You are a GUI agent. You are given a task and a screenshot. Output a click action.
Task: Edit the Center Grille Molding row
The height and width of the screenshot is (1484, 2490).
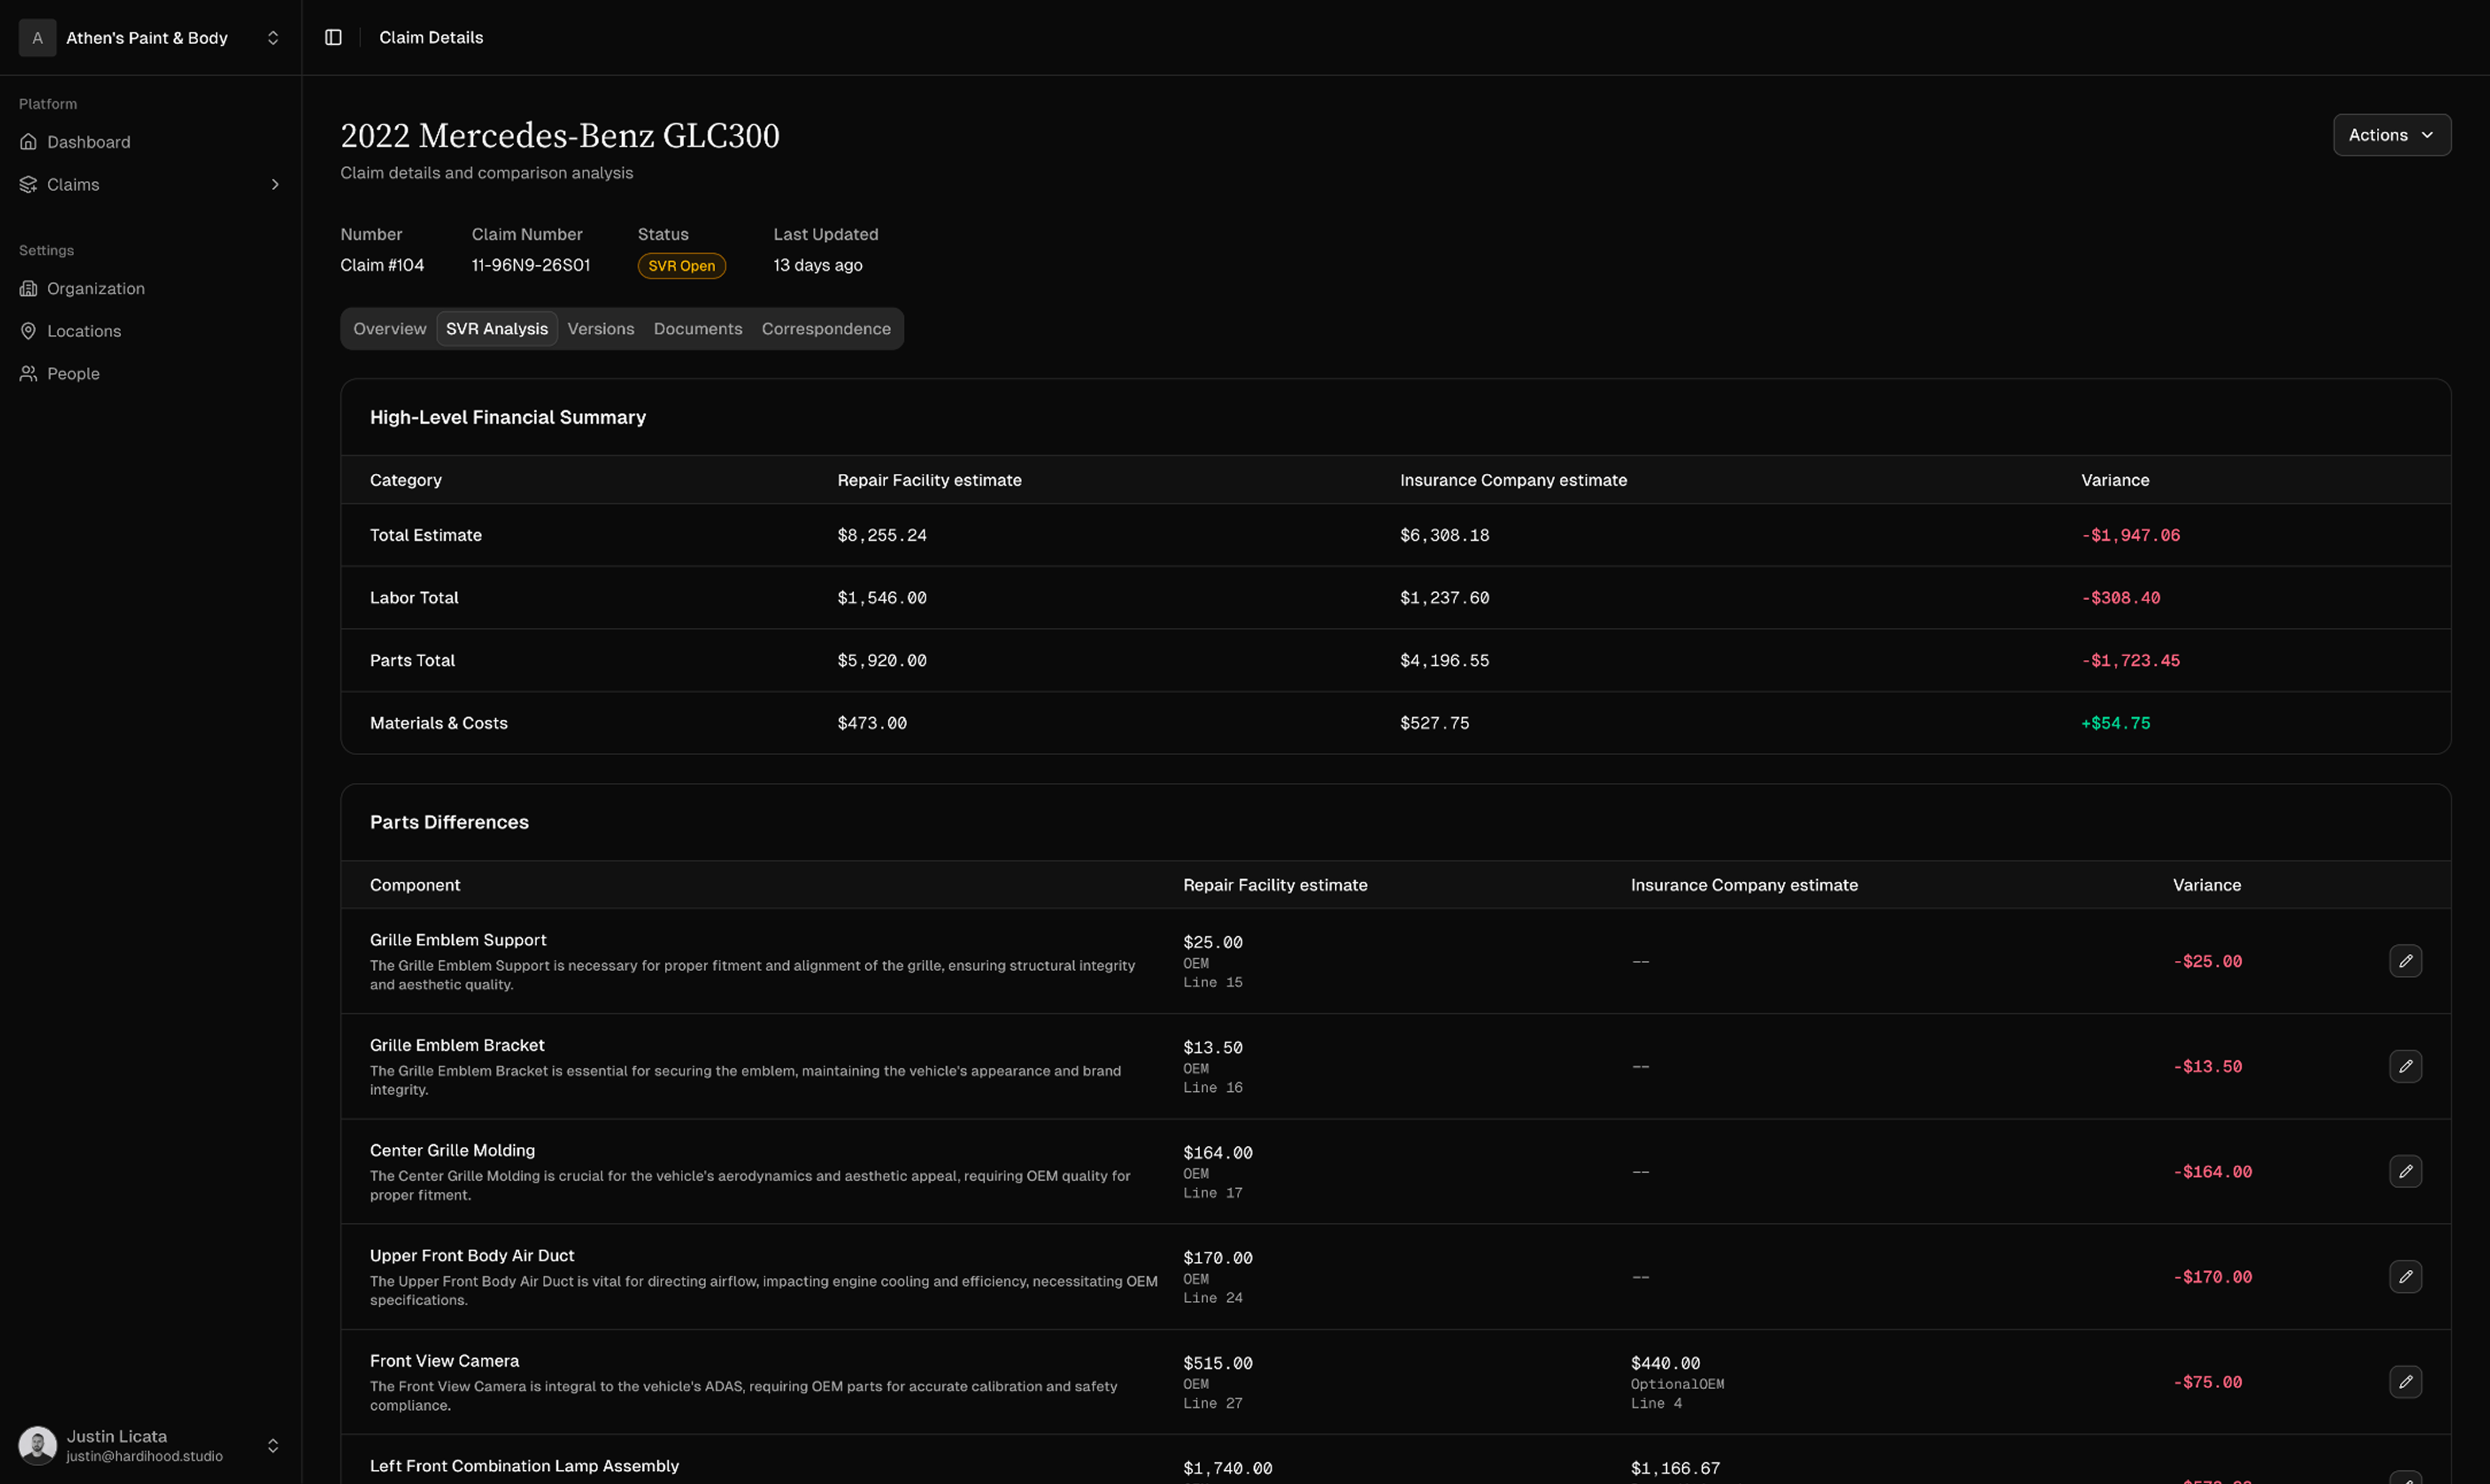pyautogui.click(x=2405, y=1171)
